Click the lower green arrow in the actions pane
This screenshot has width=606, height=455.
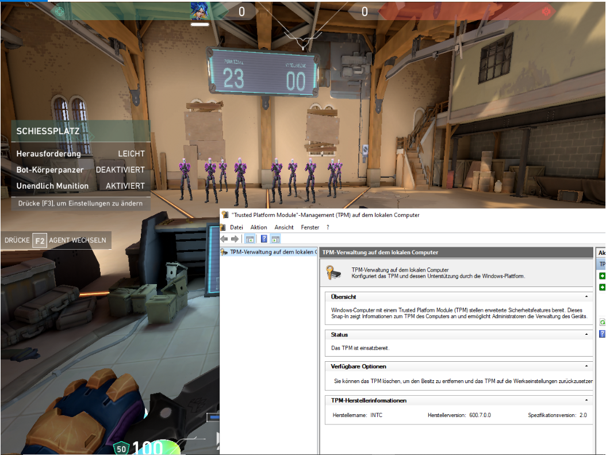coord(602,287)
